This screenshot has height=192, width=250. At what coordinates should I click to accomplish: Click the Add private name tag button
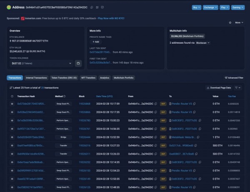(x=95, y=42)
